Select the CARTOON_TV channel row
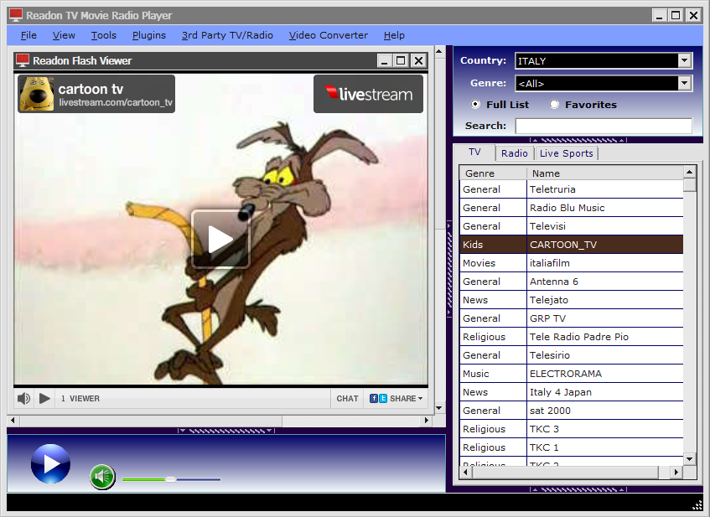710x517 pixels. pyautogui.click(x=572, y=245)
